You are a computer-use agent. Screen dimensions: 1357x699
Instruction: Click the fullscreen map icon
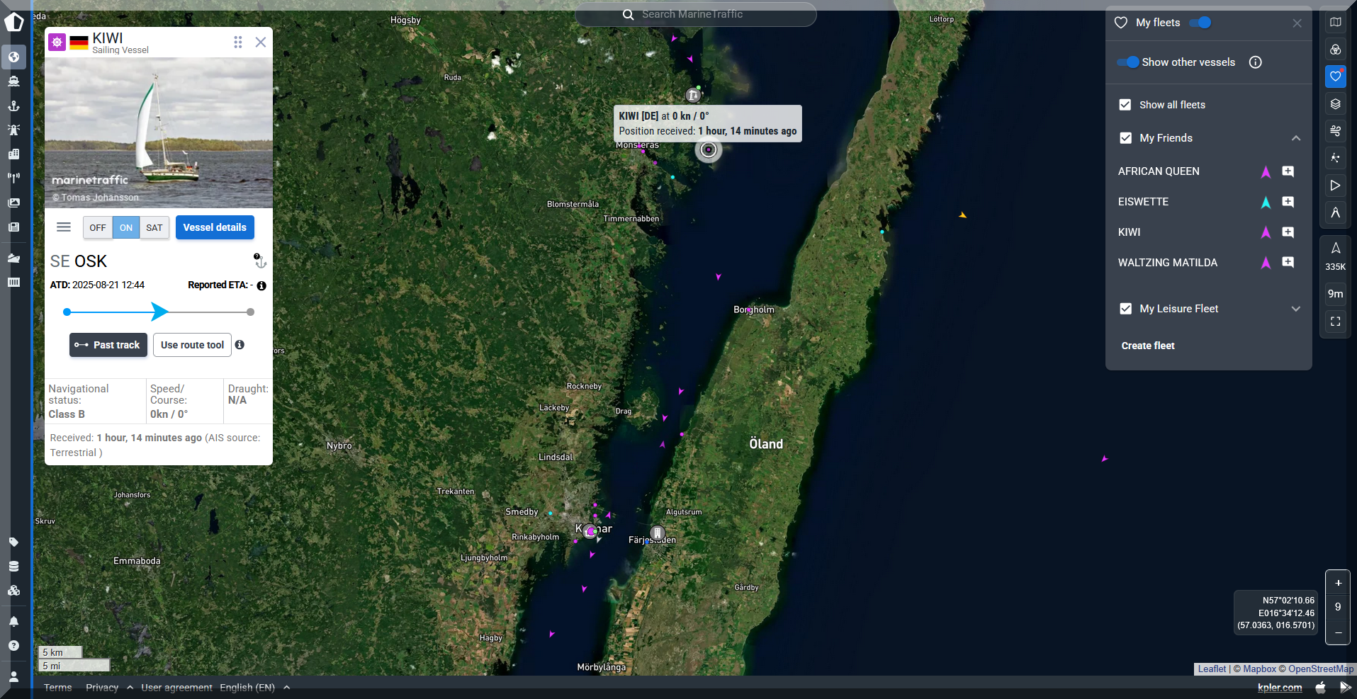[x=1335, y=322]
